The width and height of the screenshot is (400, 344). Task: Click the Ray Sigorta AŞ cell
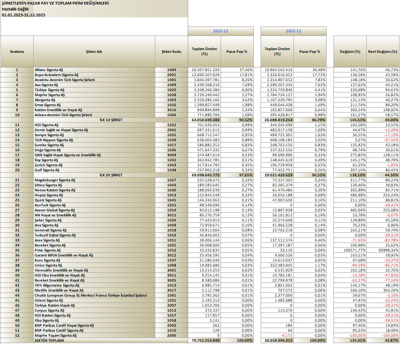94,160
